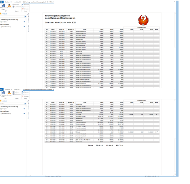
Task: Click PDF Speichern unter icon in upper ribbon
Action: click(x=3, y=5)
